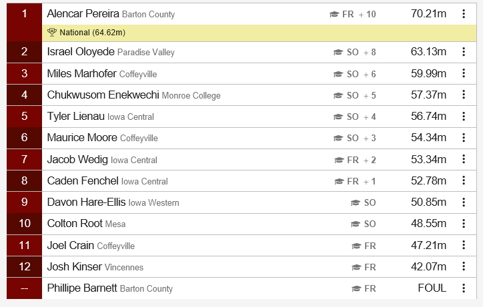Visit the Paradise Valley team link

click(x=146, y=53)
